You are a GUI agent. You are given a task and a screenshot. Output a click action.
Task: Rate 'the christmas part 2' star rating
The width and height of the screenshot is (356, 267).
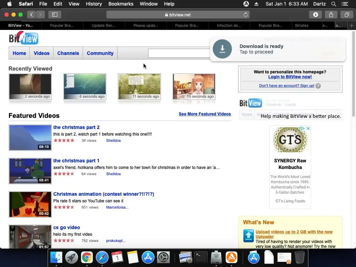click(x=64, y=140)
